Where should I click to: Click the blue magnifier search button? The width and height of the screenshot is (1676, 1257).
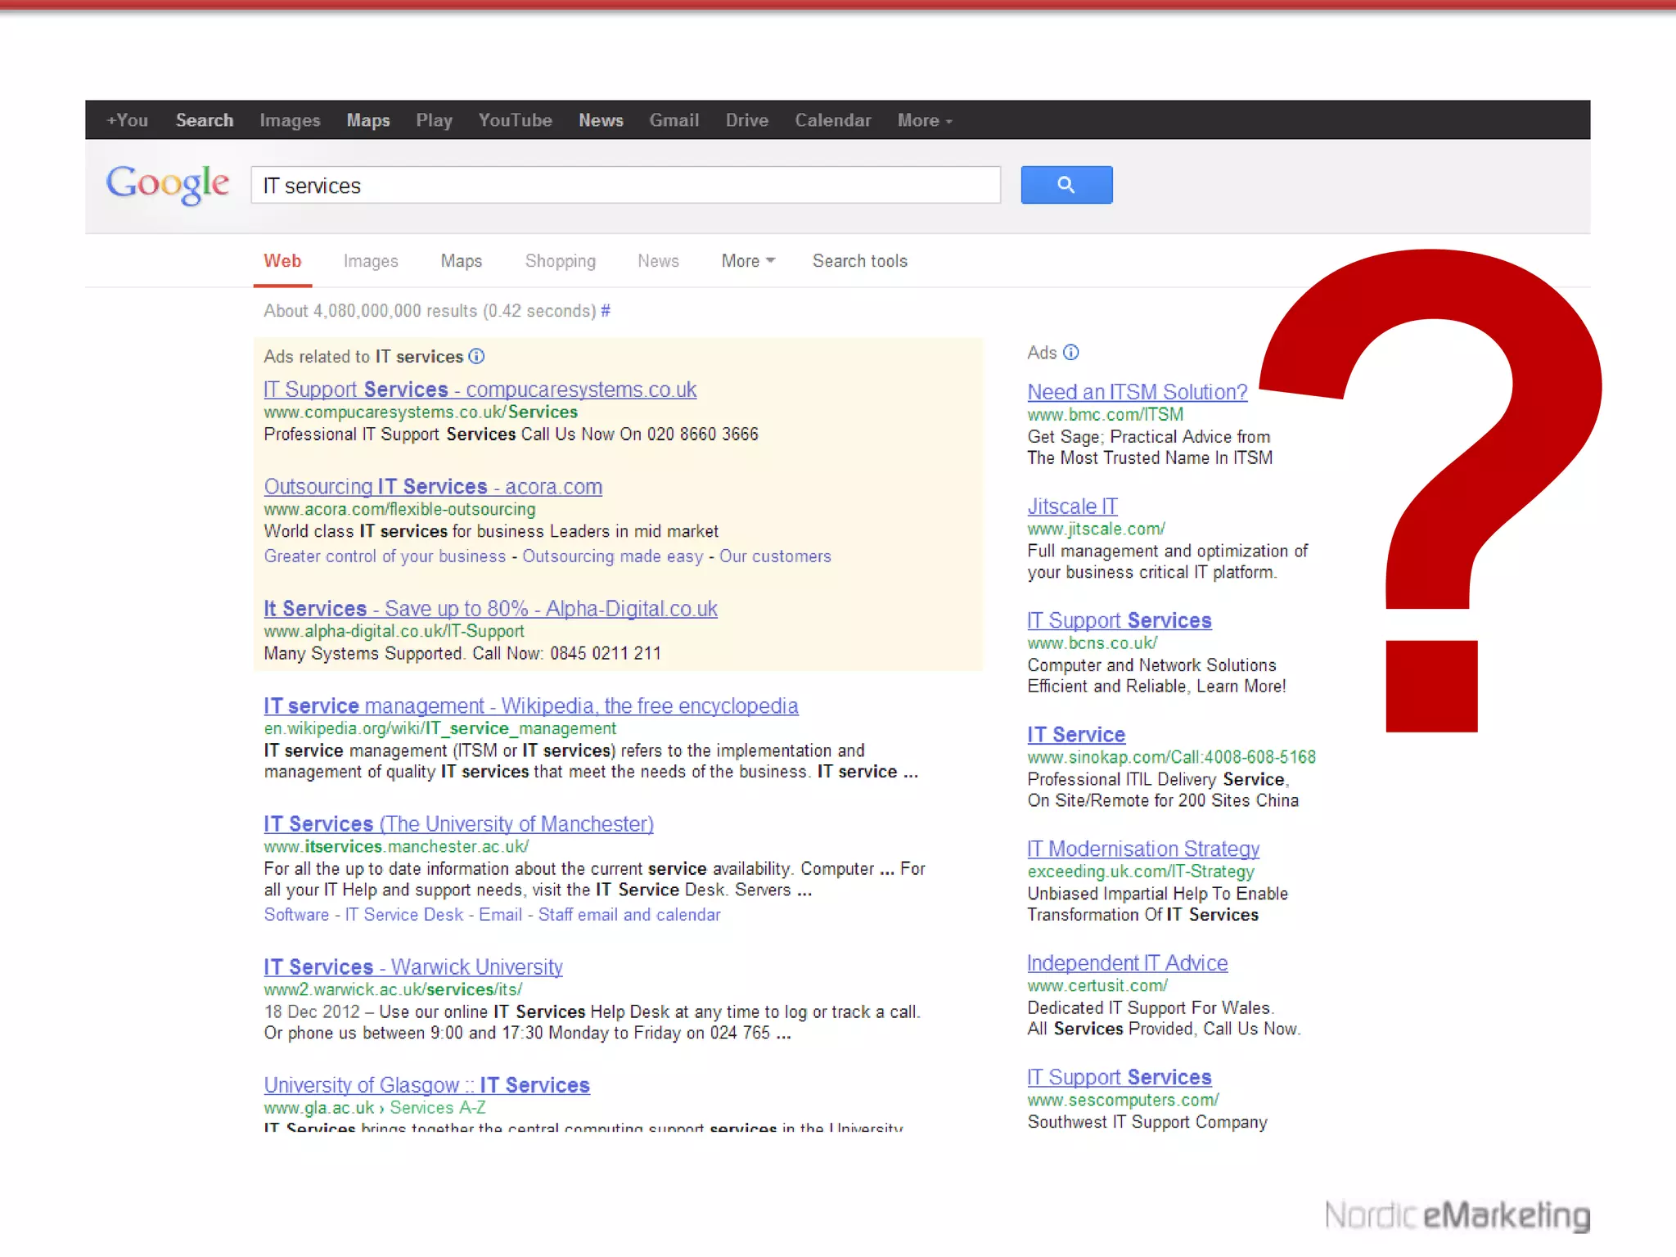tap(1066, 185)
